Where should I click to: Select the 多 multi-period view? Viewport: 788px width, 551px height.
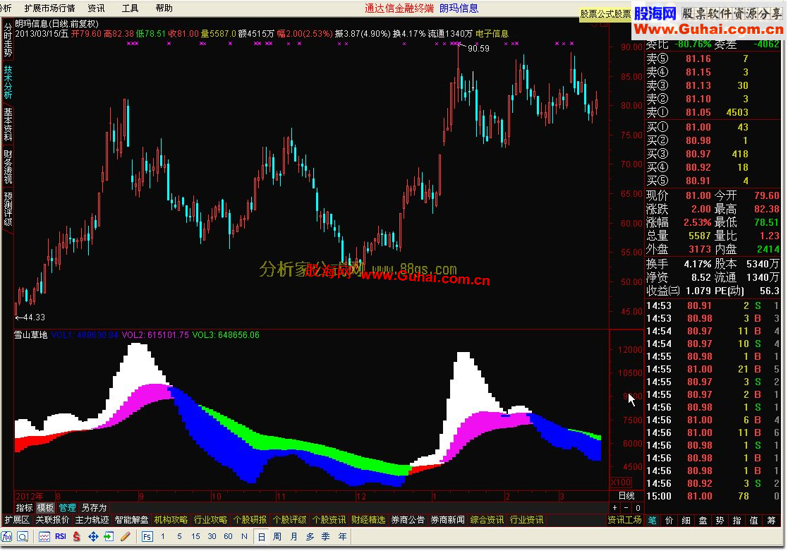(310, 536)
